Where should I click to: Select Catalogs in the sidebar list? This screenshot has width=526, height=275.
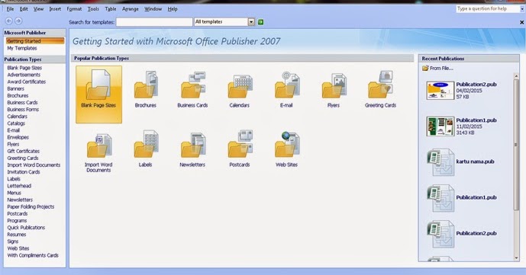pos(16,123)
